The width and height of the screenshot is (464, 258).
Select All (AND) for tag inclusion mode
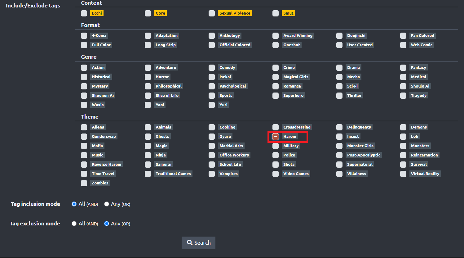pos(74,204)
